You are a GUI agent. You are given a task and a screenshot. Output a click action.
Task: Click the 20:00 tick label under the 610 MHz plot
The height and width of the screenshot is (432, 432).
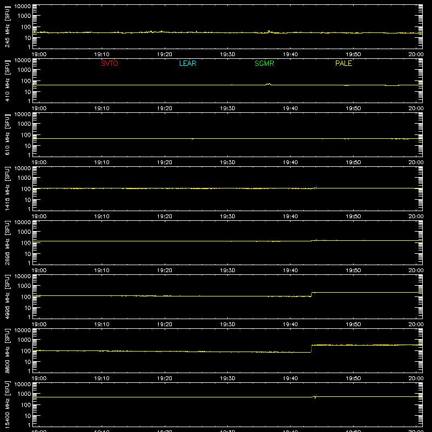click(x=416, y=163)
